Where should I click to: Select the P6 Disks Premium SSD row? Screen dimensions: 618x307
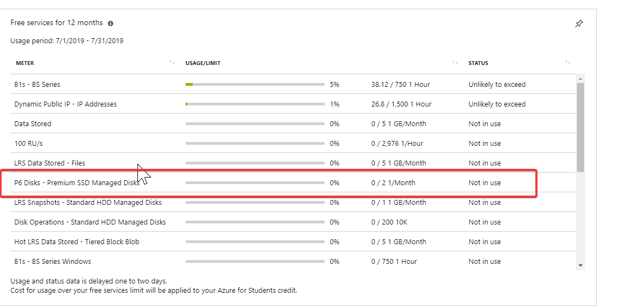point(77,183)
